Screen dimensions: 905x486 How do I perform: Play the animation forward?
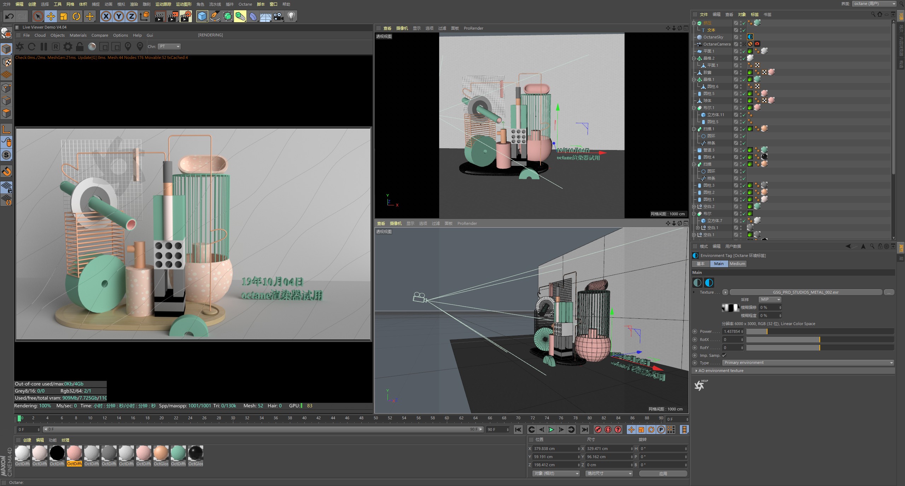click(x=551, y=430)
